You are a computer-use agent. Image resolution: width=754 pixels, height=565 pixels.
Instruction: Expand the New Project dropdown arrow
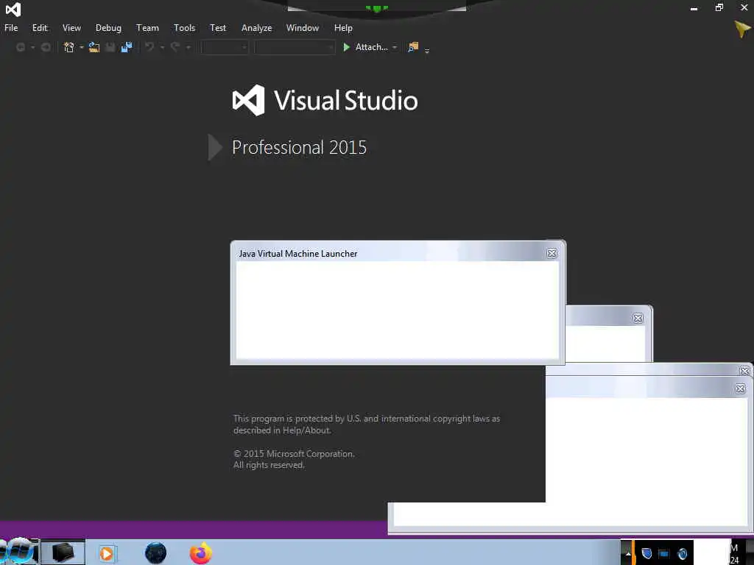tap(82, 47)
